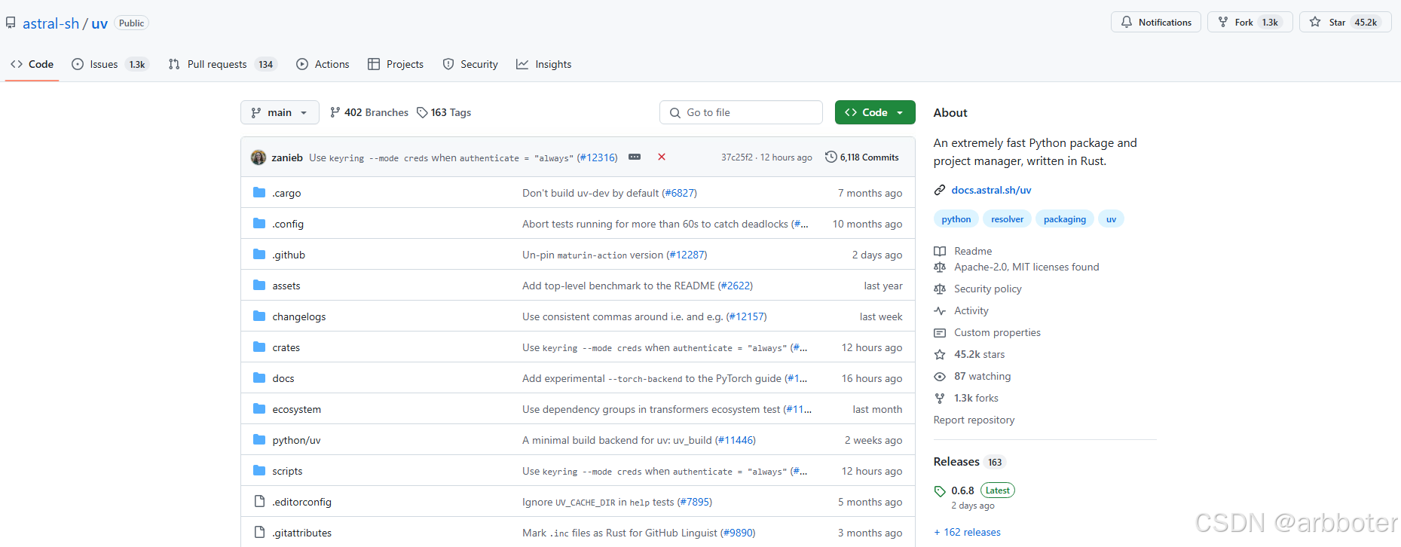The image size is (1401, 547).
Task: Select the packaging topic tag
Action: 1065,219
